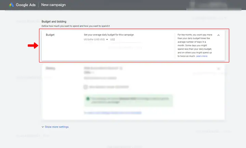Click the green info icon in the bidding notice
Viewport: 246px width, 148px height.
pos(88,98)
